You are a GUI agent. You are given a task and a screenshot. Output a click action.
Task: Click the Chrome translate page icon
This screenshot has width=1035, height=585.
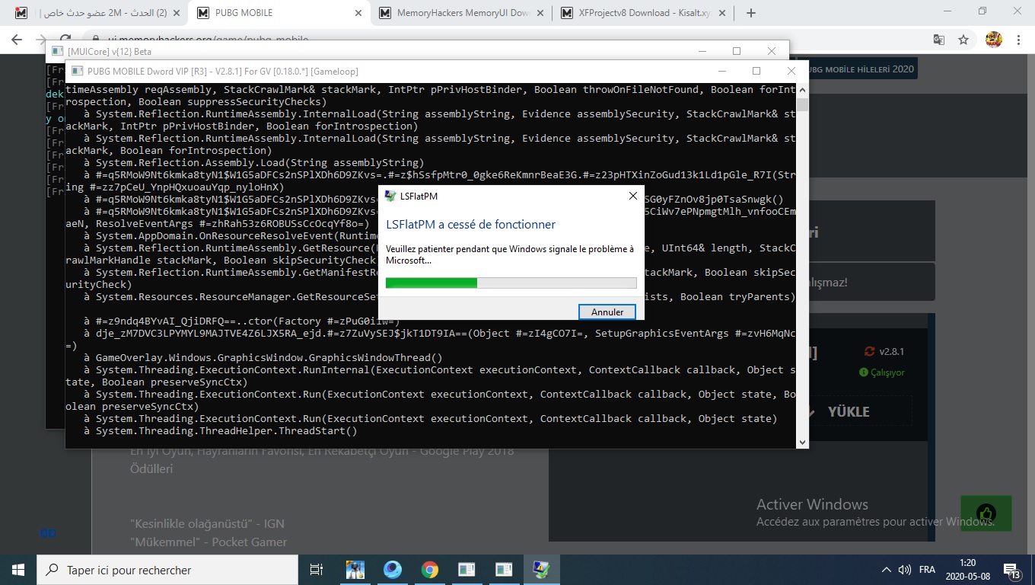pyautogui.click(x=940, y=40)
